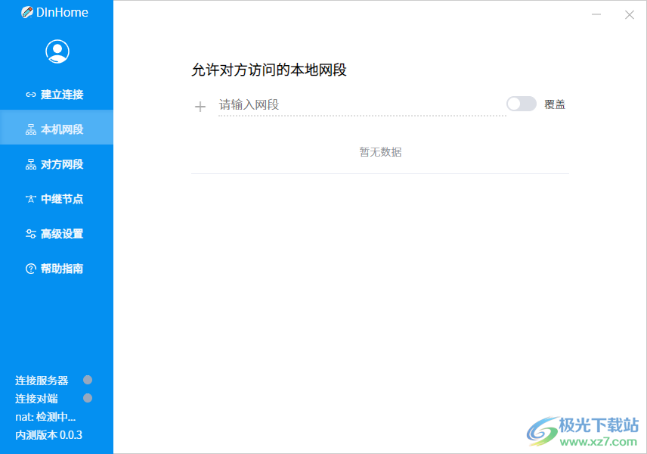Click the plus icon to add network segment
Viewport: 647px width, 454px height.
point(200,106)
